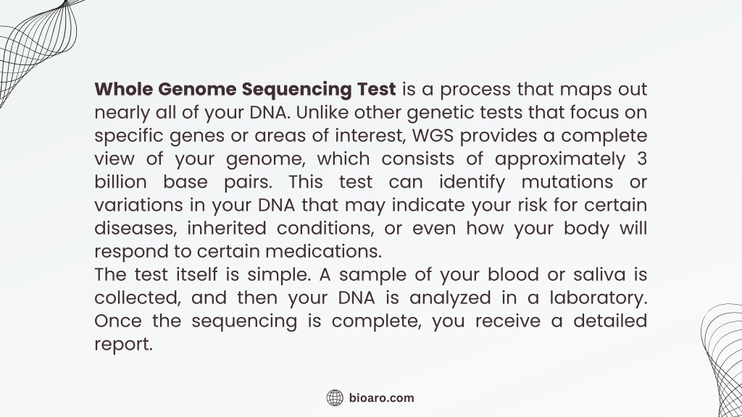Screen dimensions: 742x417
Task: Click the globe icon beside bioaro.com
Action: point(335,398)
